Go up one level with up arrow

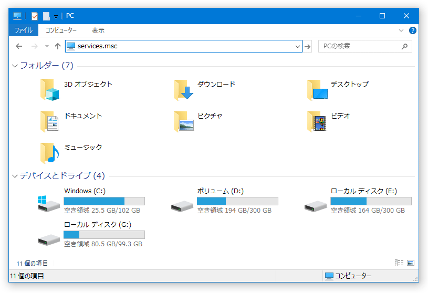pyautogui.click(x=58, y=46)
